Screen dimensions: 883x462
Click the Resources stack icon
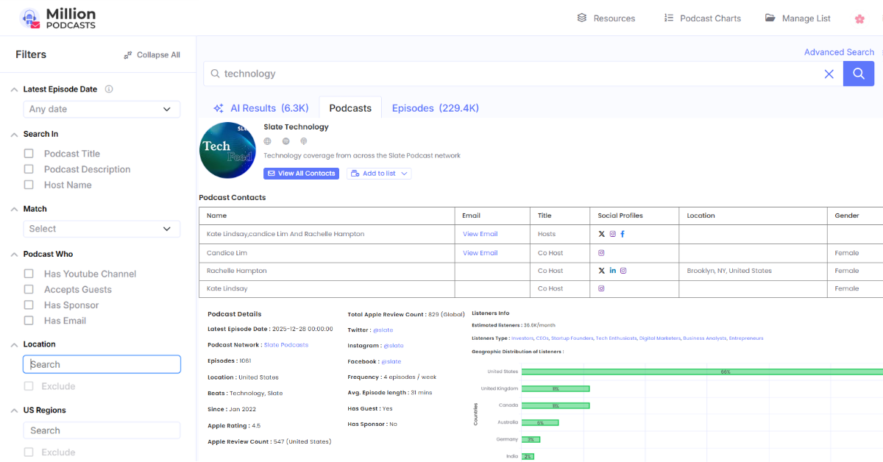click(x=582, y=18)
